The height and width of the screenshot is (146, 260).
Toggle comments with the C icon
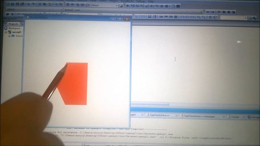pos(215,17)
